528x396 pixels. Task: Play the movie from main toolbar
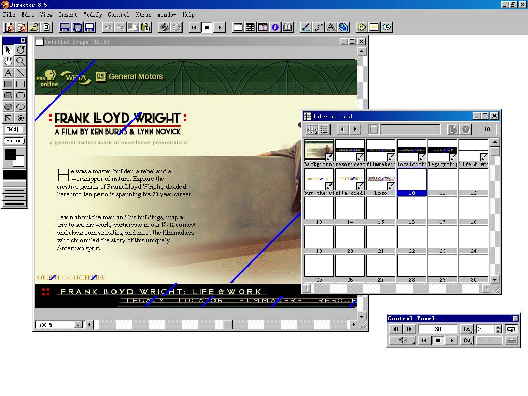coord(220,27)
